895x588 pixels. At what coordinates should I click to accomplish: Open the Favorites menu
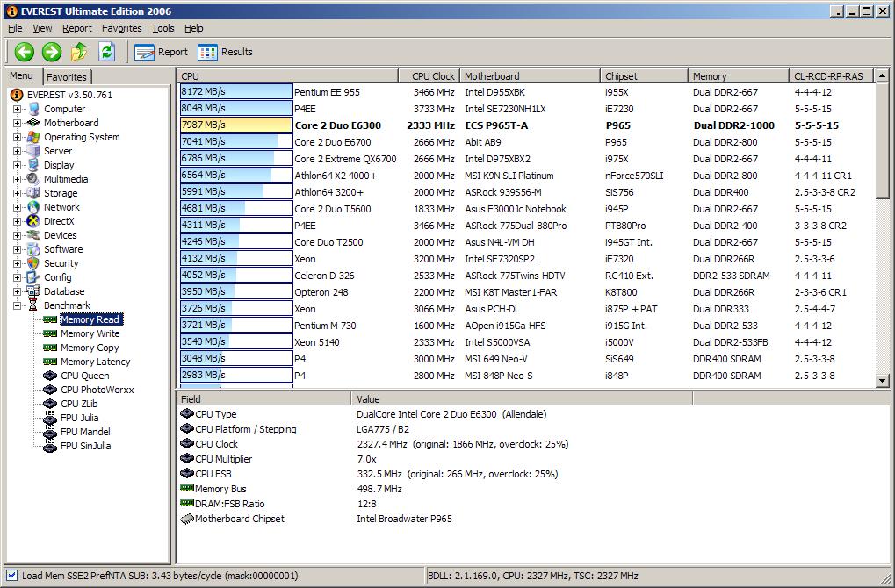(121, 28)
